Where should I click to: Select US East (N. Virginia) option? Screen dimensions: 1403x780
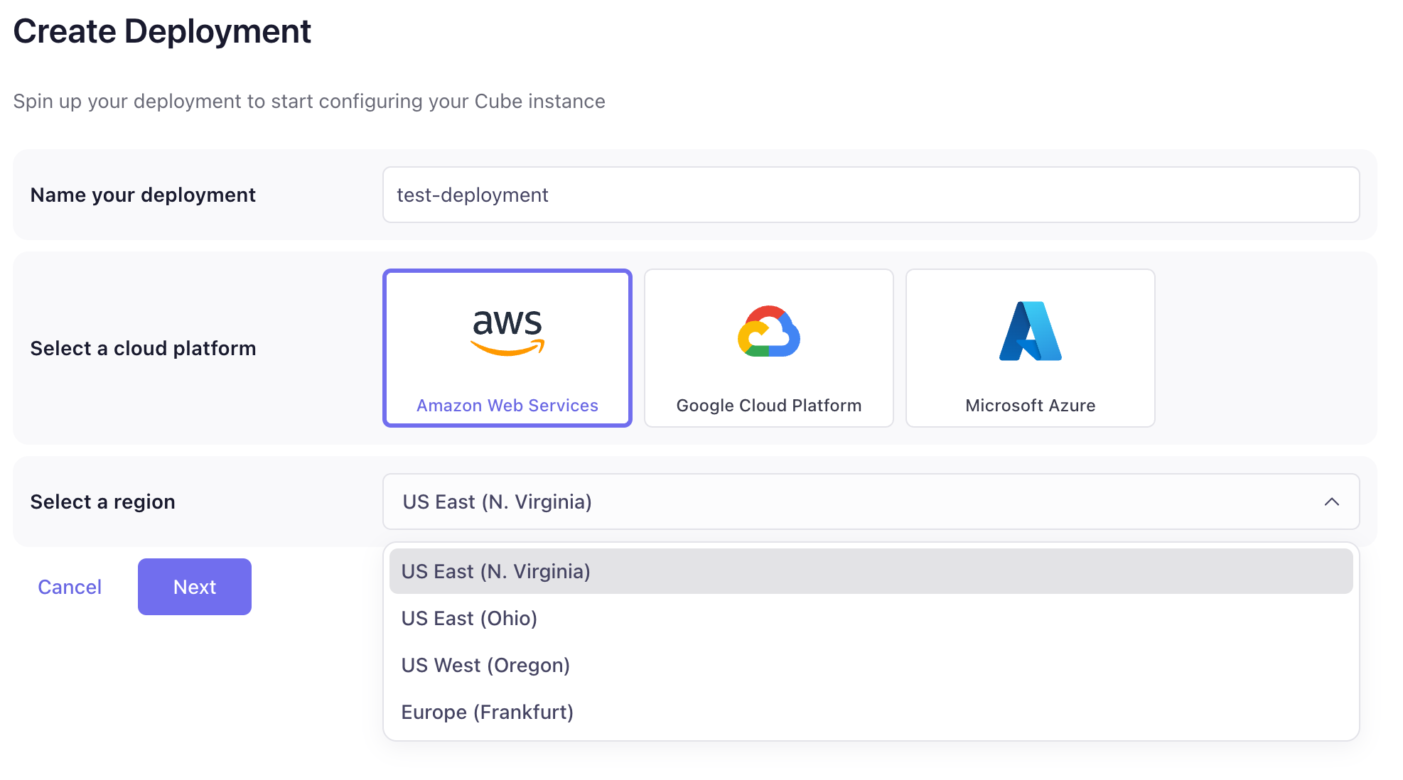click(x=871, y=571)
